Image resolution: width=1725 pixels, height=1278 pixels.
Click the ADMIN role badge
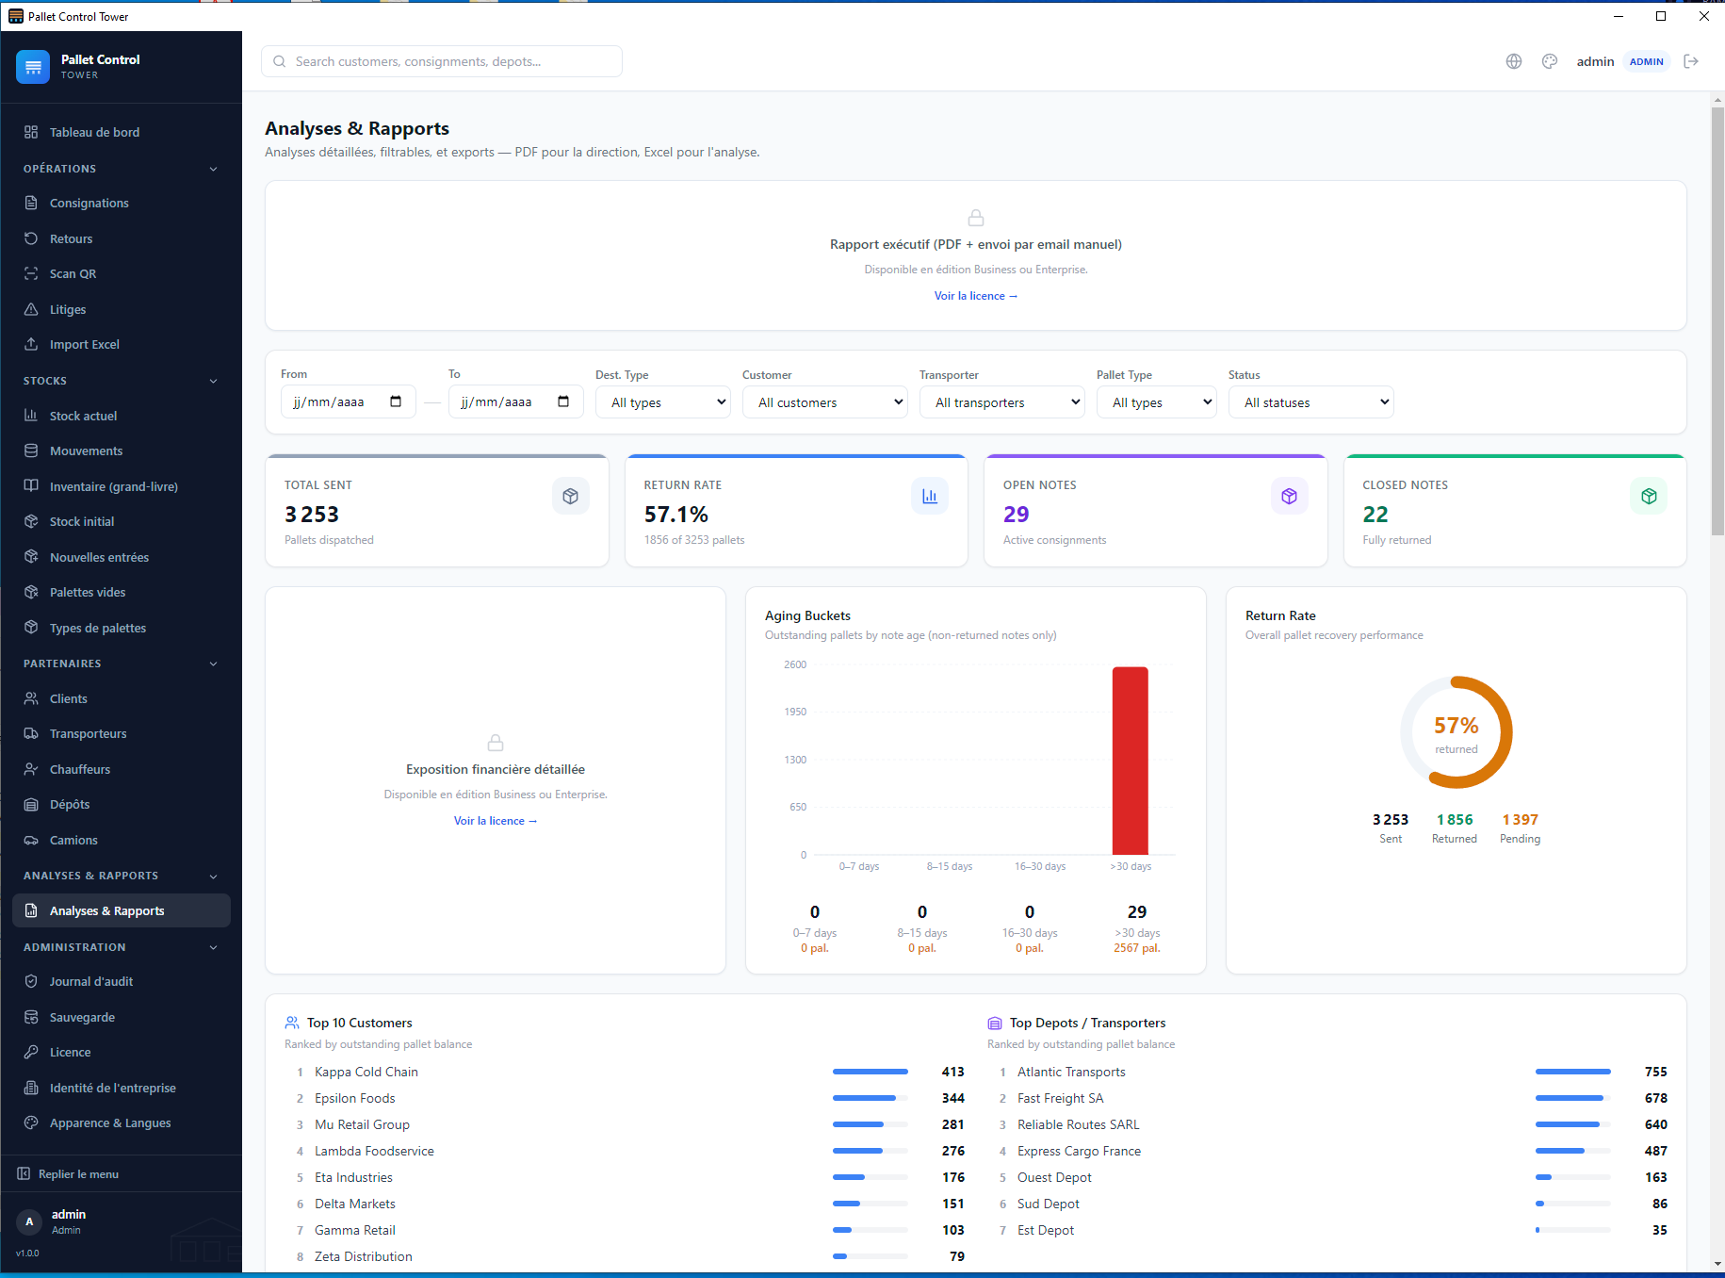coord(1647,61)
